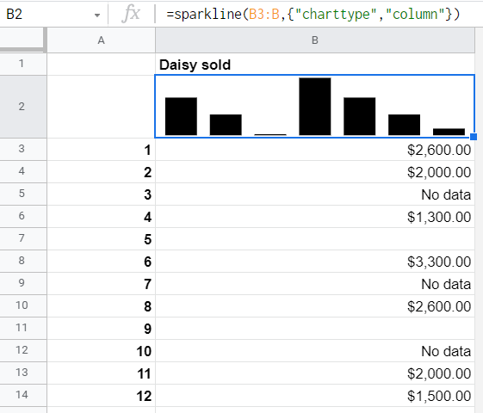Click the sparkline column chart cell B2
483x413 pixels.
315,107
